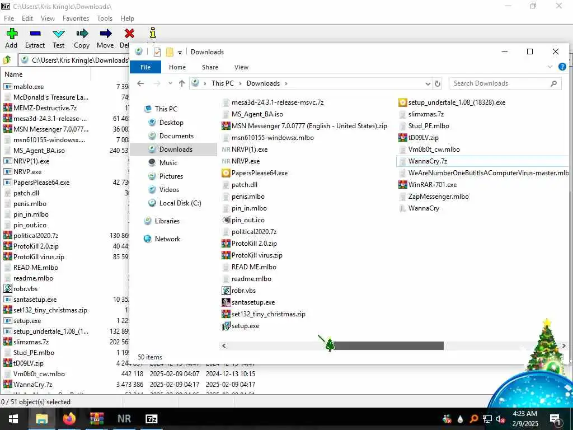
Task: Select NRVP(1).exe in Explorer file list
Action: pos(245,149)
